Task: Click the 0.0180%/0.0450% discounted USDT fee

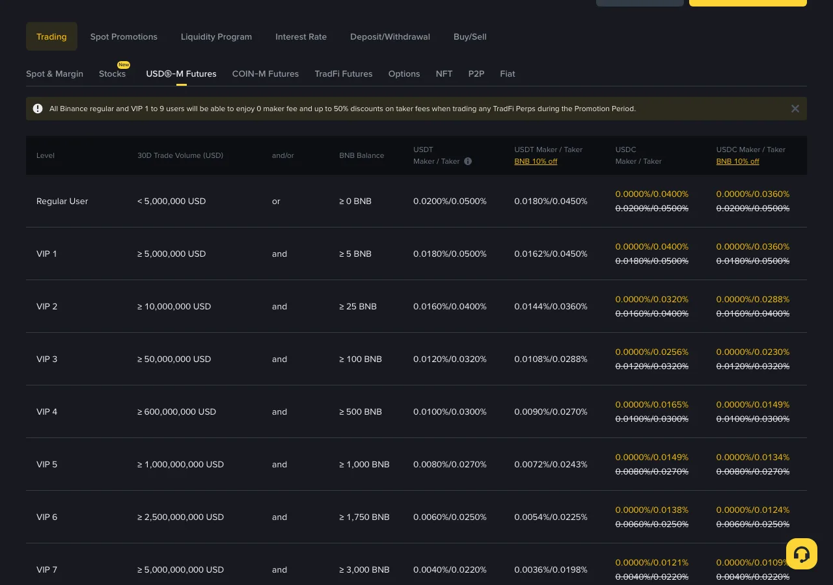Action: (551, 201)
